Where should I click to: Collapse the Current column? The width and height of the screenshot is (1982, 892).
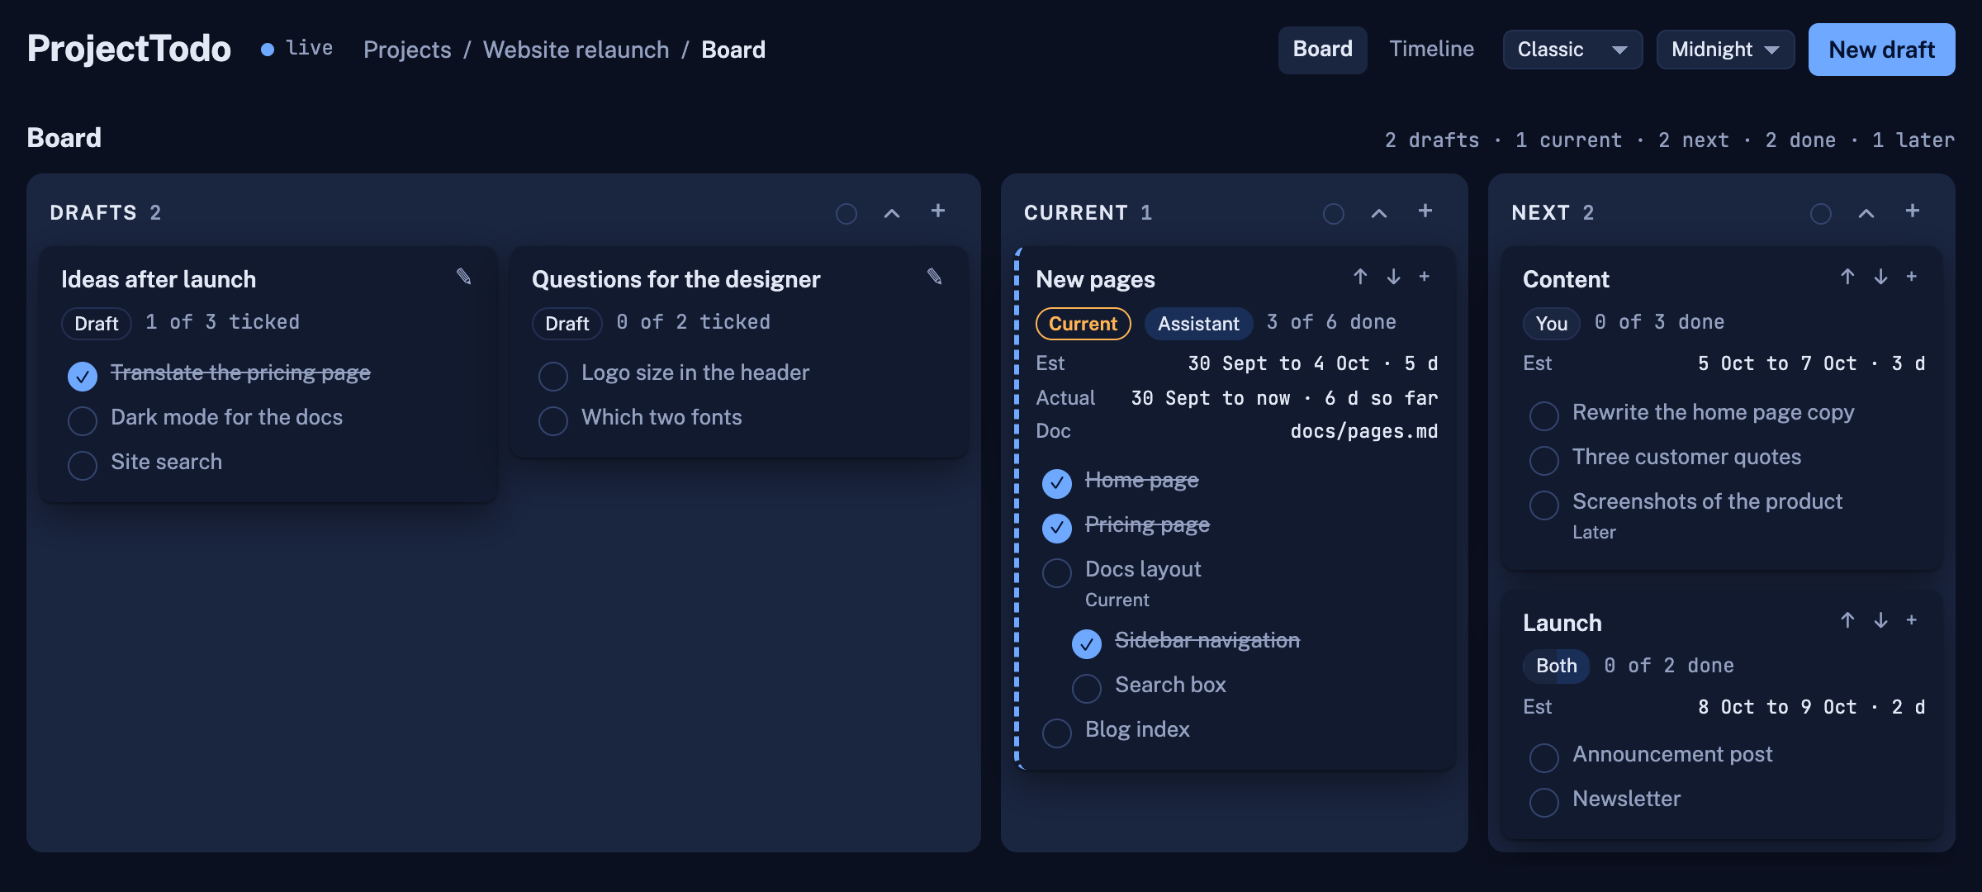[x=1379, y=213]
